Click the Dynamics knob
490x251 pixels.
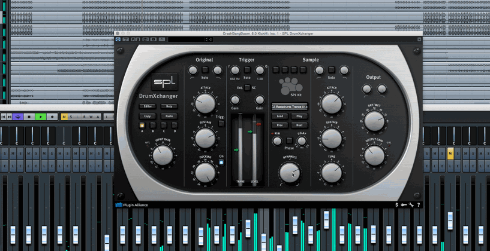pos(290,173)
